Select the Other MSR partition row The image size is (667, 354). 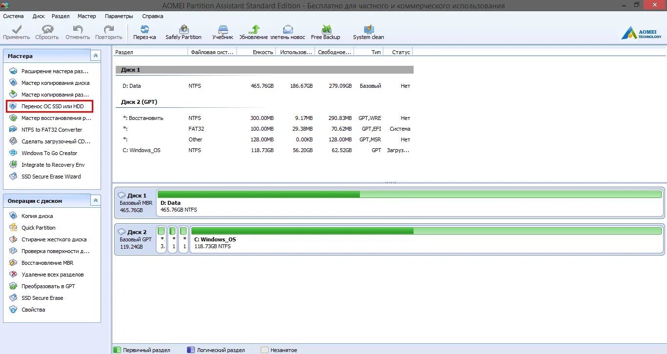264,139
